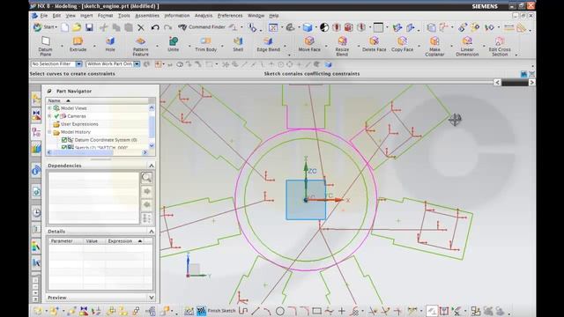This screenshot has width=564, height=317.
Task: Click the left arrow beside the message bar
Action: [x=497, y=82]
